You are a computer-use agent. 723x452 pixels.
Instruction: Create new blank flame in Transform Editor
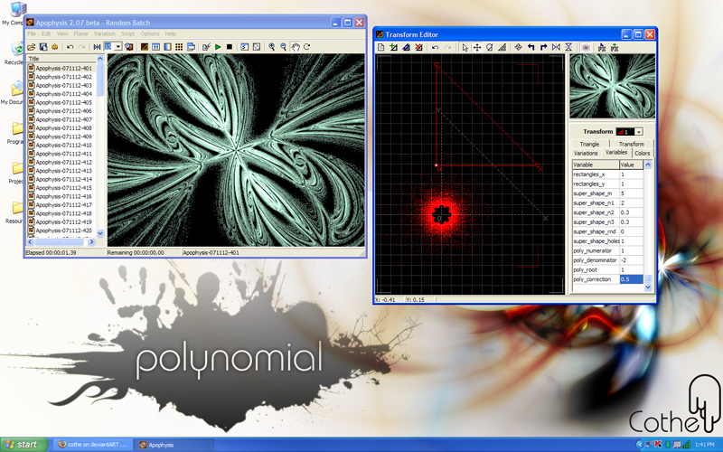pyautogui.click(x=380, y=47)
